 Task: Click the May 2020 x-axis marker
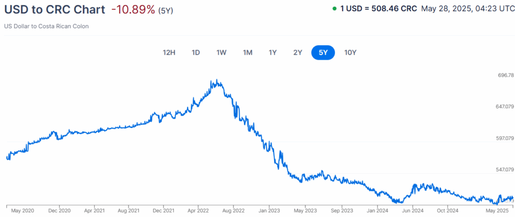coord(22,210)
